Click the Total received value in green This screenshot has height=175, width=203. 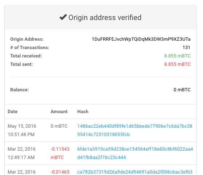coord(177,56)
